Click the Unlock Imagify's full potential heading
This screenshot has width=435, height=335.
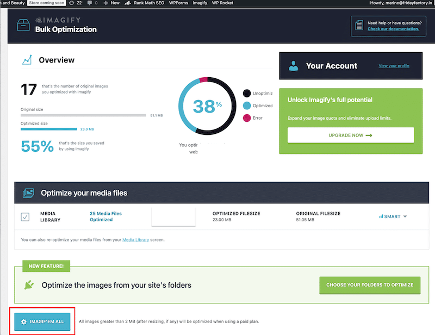click(x=330, y=100)
